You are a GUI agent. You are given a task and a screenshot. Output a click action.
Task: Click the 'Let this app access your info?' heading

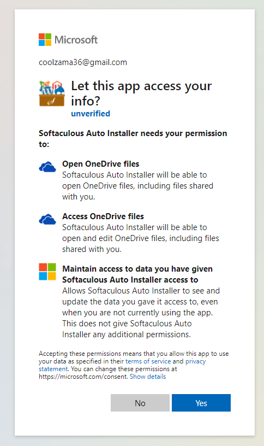click(141, 93)
